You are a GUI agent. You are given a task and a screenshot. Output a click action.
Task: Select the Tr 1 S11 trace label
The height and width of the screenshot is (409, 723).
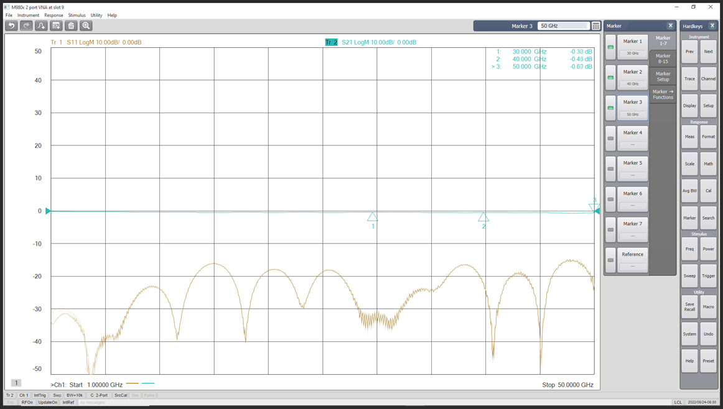coord(96,42)
